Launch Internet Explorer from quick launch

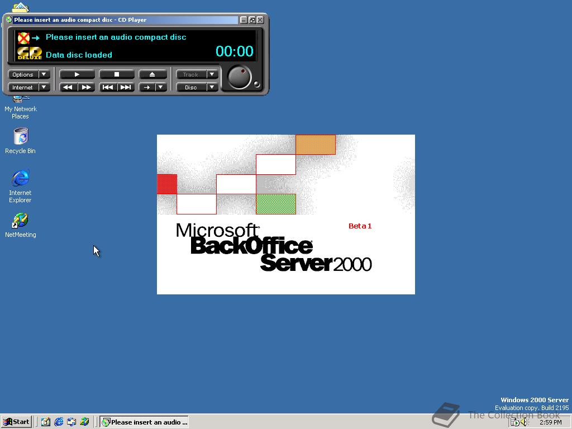pos(59,422)
